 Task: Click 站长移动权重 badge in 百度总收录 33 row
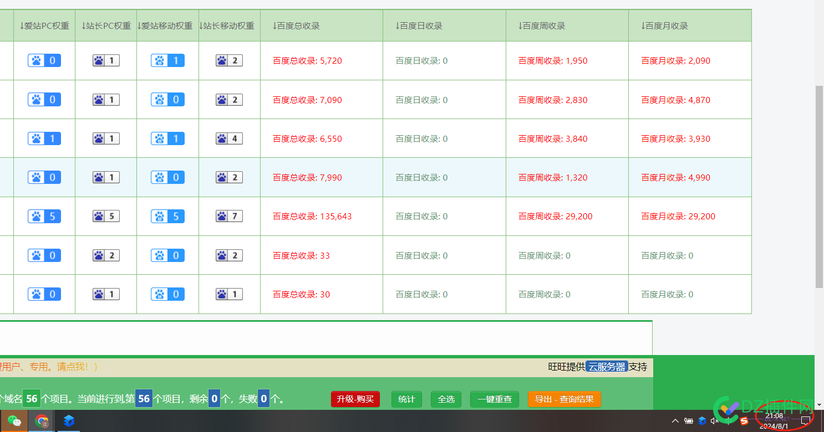[229, 255]
